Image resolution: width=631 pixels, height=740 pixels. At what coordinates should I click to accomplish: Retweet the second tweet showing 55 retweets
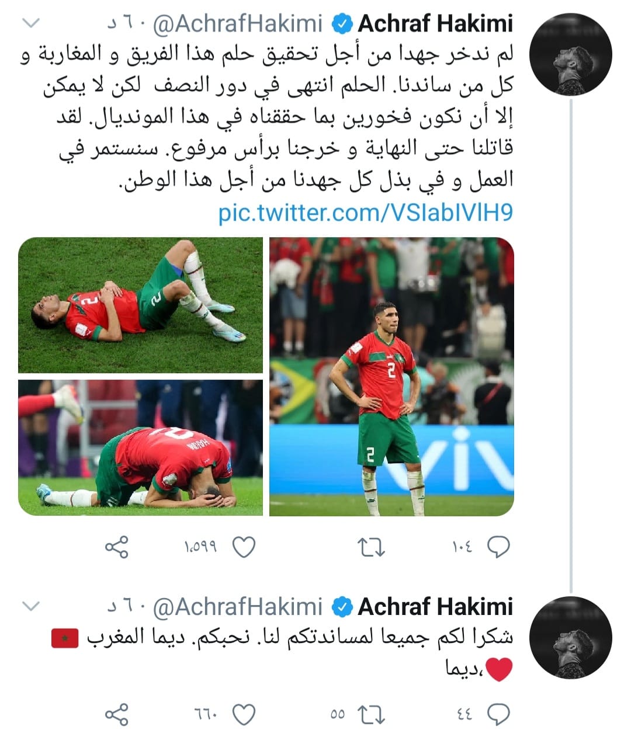371,715
